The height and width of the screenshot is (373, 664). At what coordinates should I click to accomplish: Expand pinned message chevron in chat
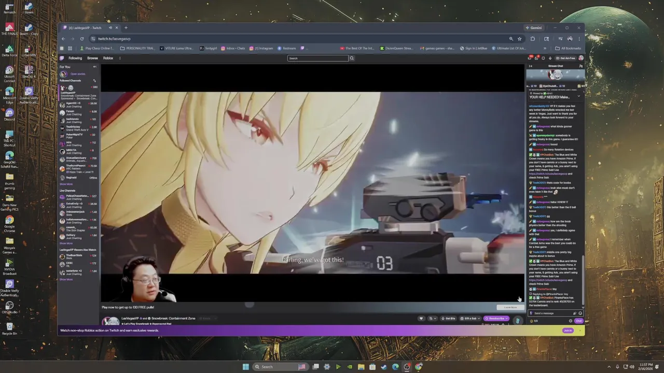pos(579,96)
